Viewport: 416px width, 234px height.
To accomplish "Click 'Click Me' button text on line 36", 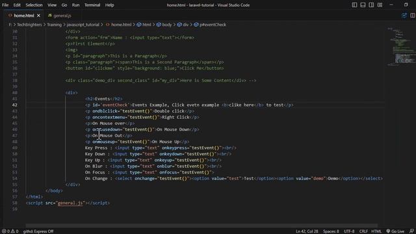I will point(191,68).
